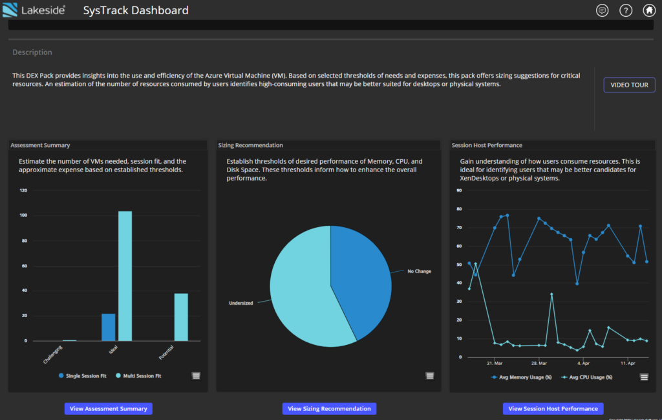Image resolution: width=662 pixels, height=420 pixels.
Task: Click the '21. Mar' date axis label
Action: 495,364
